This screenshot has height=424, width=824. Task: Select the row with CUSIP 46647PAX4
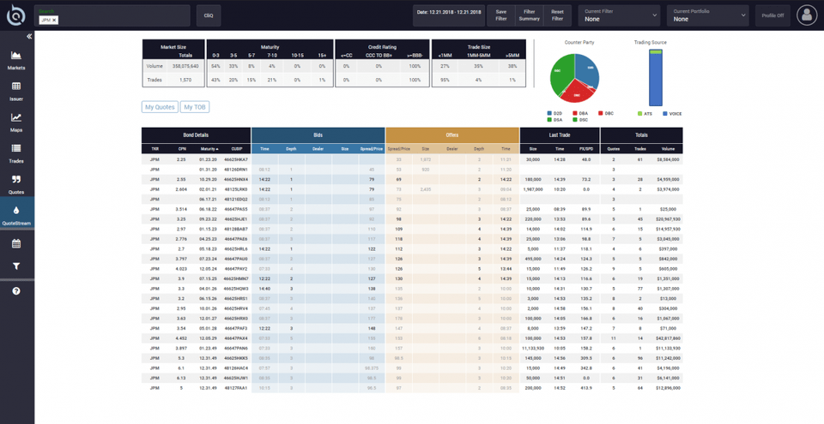tap(412, 338)
